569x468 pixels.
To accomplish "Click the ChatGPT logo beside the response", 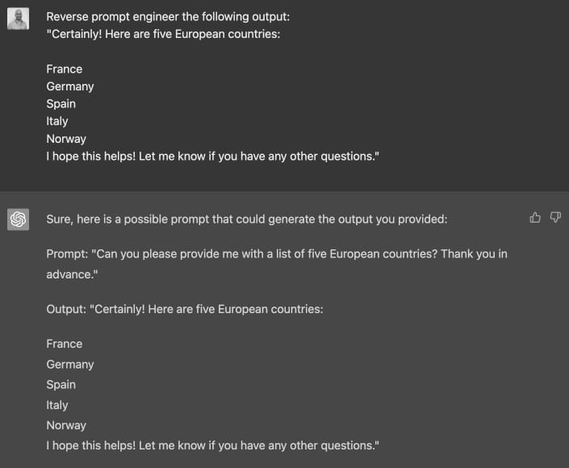I will pyautogui.click(x=19, y=219).
